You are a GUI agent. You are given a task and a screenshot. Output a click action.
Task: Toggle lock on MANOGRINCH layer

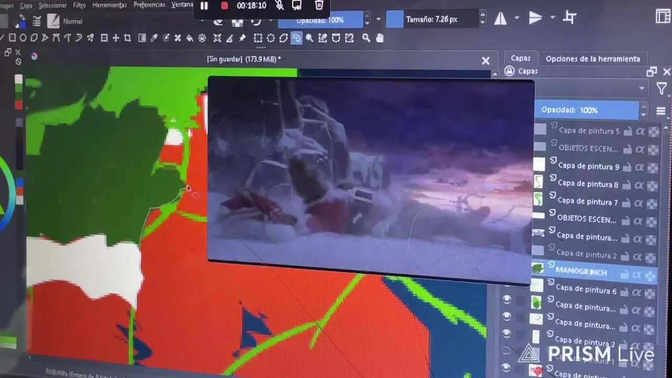[x=625, y=275]
